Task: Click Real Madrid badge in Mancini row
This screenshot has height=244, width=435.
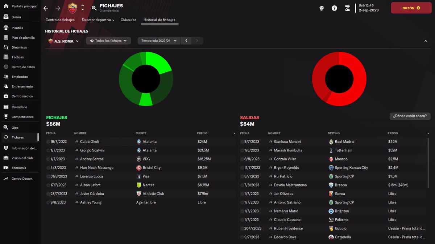Action: (x=331, y=142)
